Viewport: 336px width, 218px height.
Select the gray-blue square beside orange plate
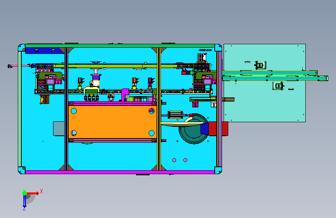(x=59, y=128)
